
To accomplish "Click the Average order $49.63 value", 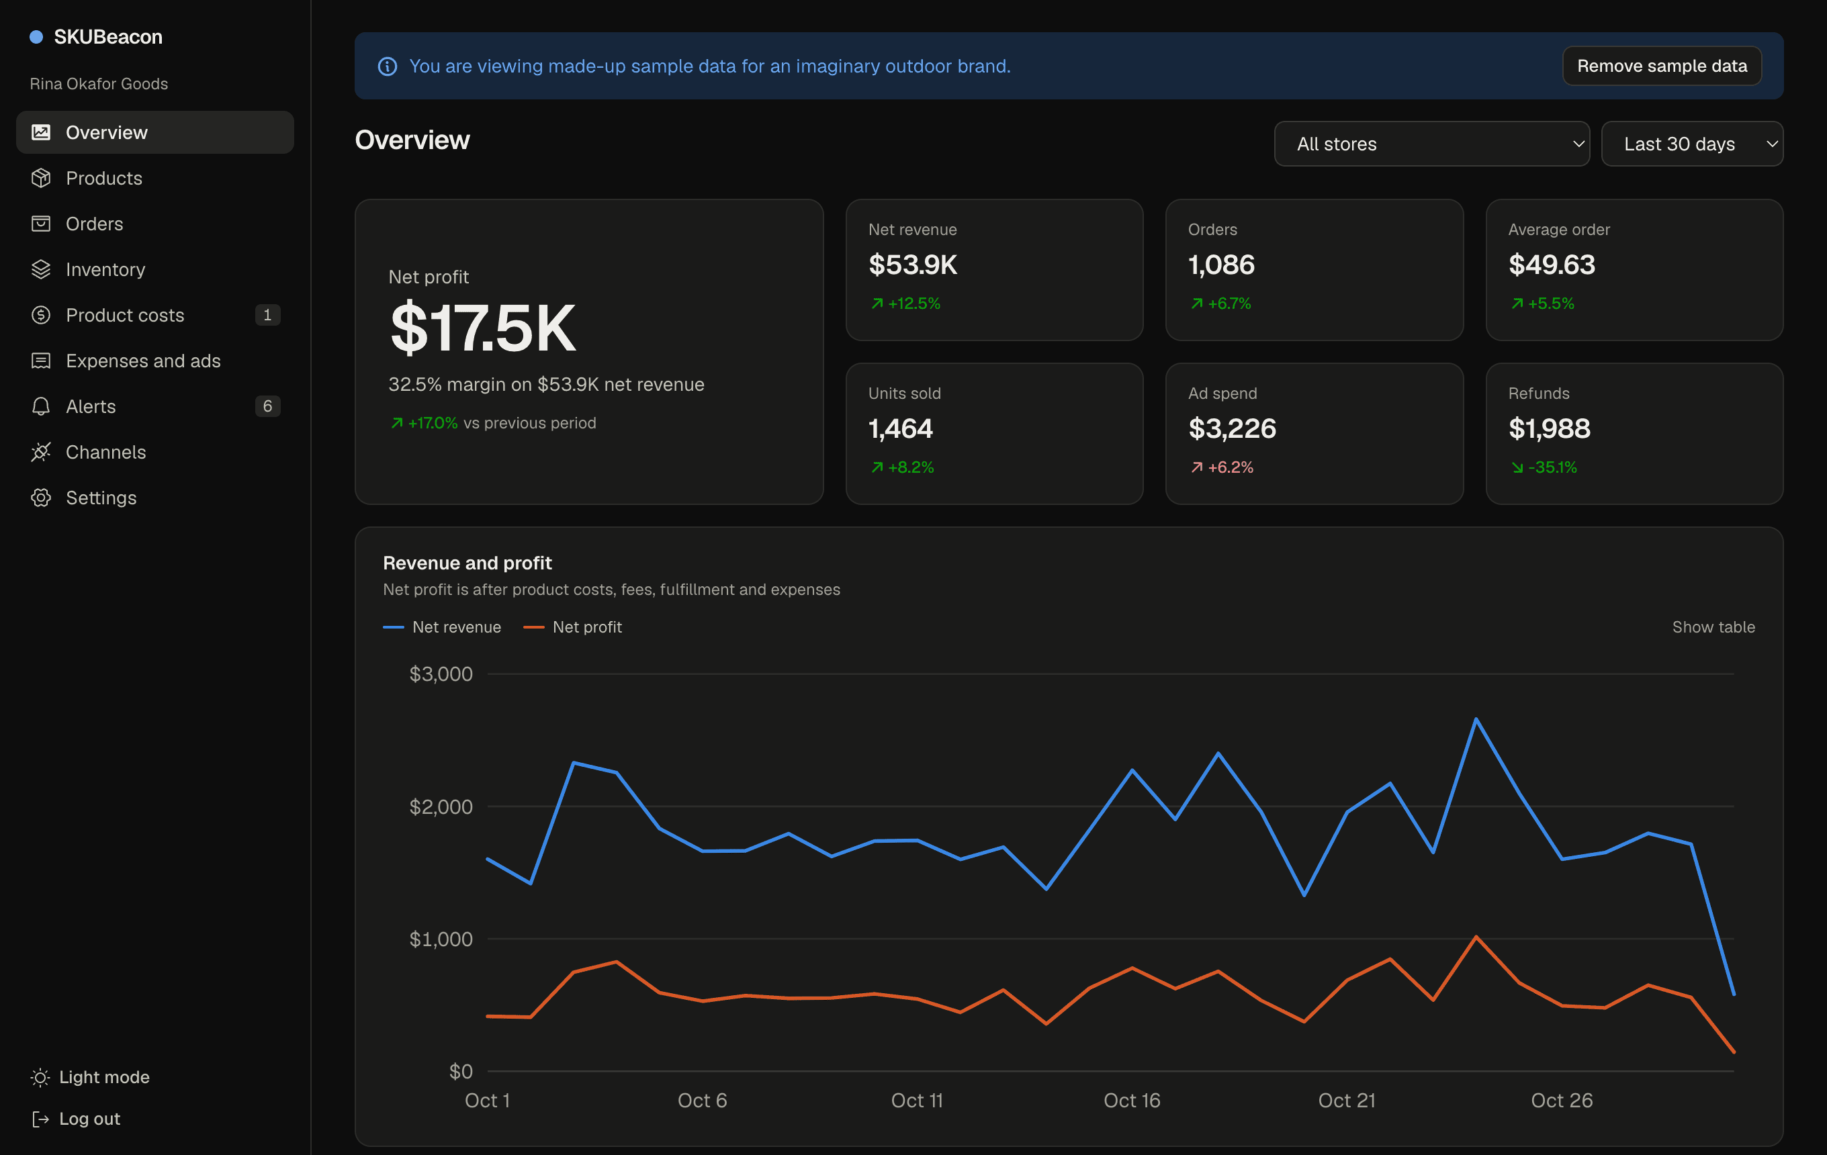I will tap(1552, 265).
